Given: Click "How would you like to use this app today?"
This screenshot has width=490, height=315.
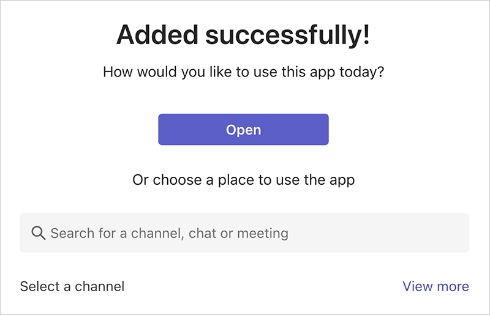Looking at the screenshot, I should coord(243,72).
